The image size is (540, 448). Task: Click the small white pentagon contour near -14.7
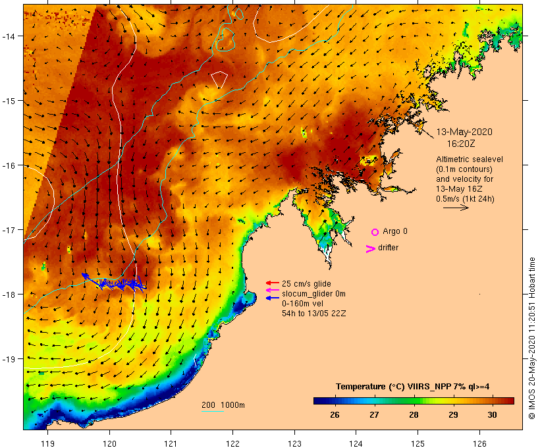coord(219,80)
